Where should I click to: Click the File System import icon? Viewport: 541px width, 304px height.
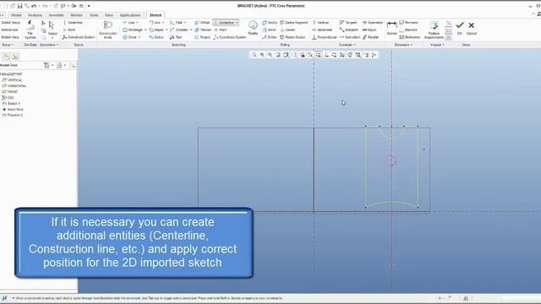(x=30, y=30)
